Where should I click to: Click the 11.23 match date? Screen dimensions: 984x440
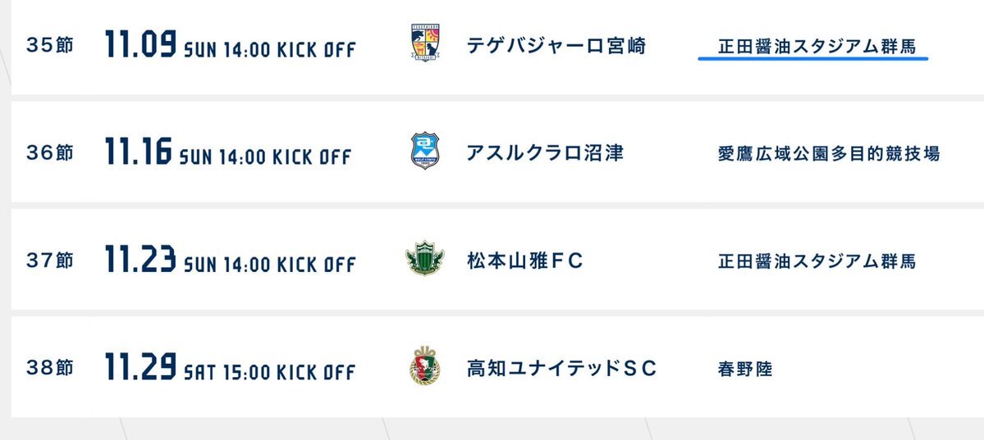140,261
